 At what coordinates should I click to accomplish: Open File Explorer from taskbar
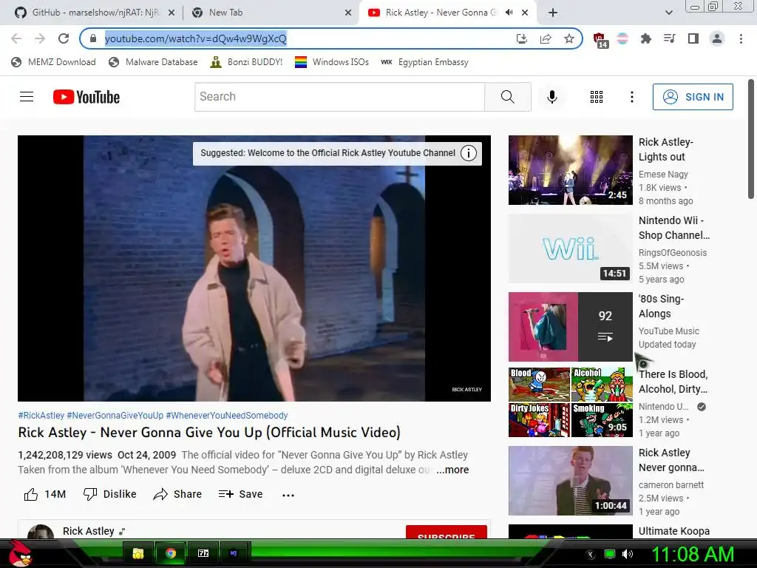point(138,553)
